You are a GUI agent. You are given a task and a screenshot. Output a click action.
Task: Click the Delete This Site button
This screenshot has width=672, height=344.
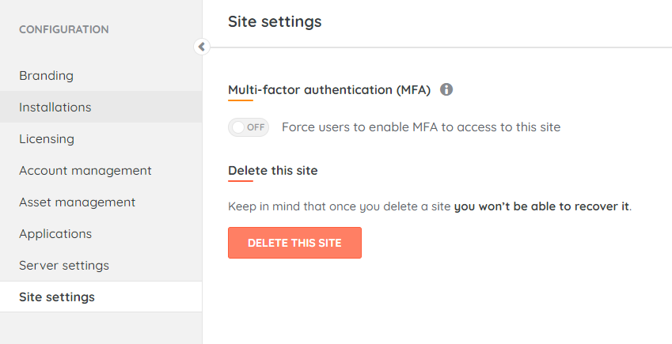click(294, 243)
